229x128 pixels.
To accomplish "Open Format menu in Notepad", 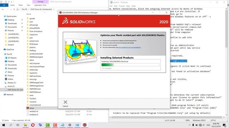I will click(122, 6).
